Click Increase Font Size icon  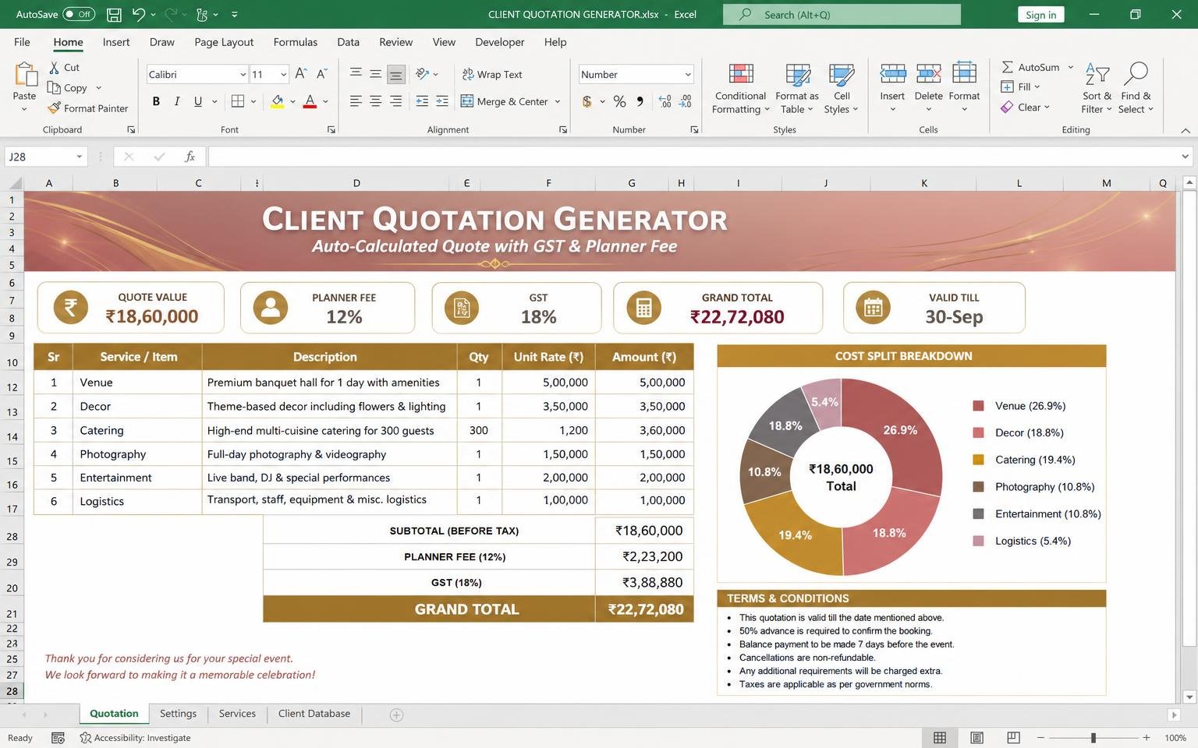[301, 74]
